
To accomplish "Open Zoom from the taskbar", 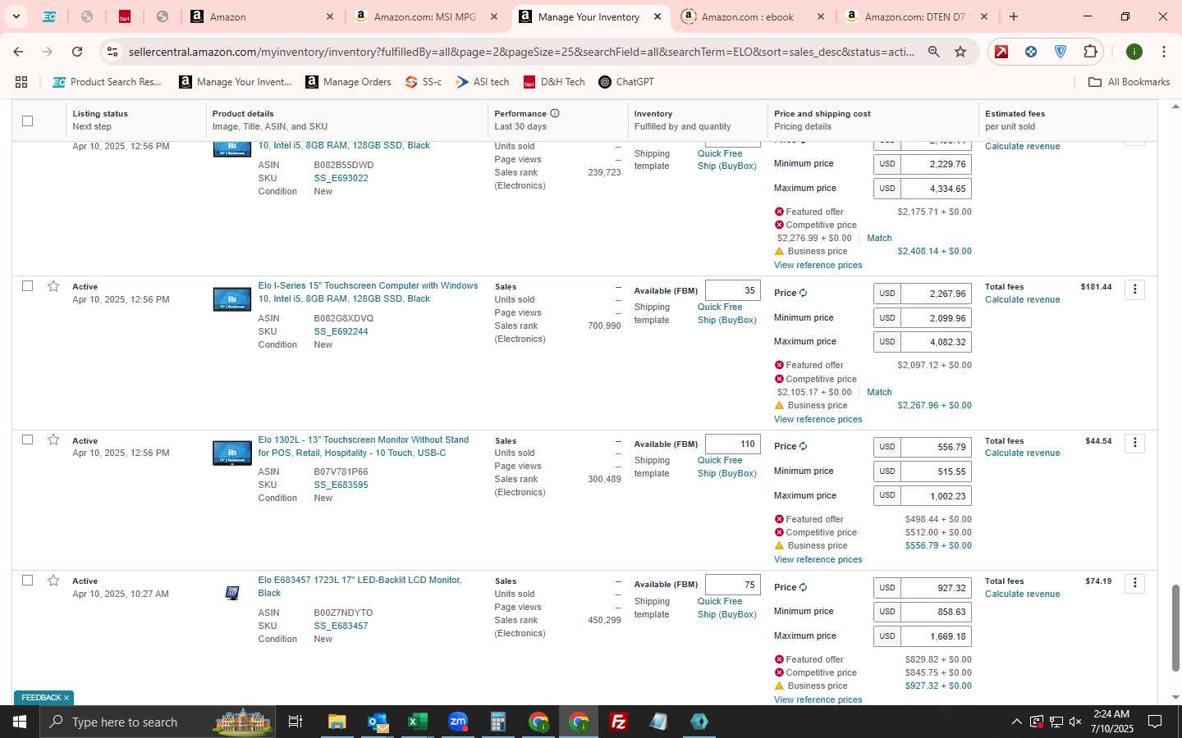I will coord(458,722).
